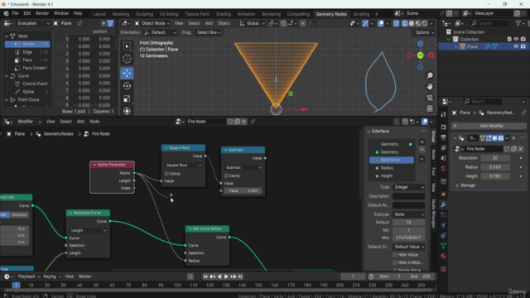
Task: Remove selected interface item with minus
Action: click(422, 149)
